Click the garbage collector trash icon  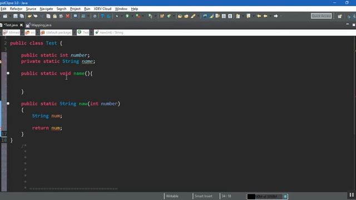pos(285,196)
